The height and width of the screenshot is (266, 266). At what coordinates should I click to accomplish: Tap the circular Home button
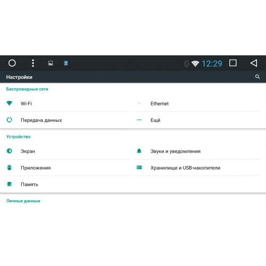(12, 63)
